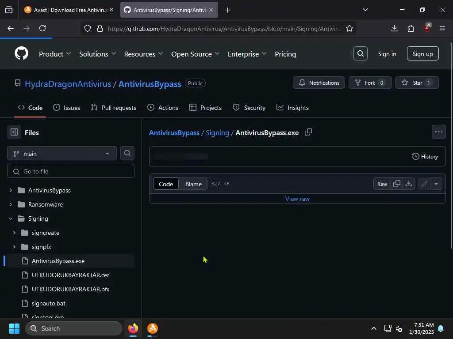Open edit options dropdown arrow beside pencil
This screenshot has height=339, width=453.
[436, 184]
